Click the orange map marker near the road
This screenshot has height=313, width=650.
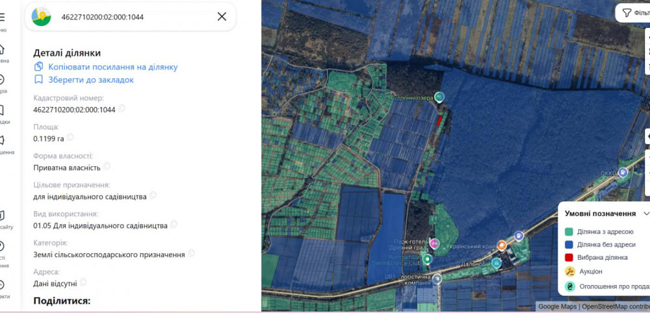point(502,245)
